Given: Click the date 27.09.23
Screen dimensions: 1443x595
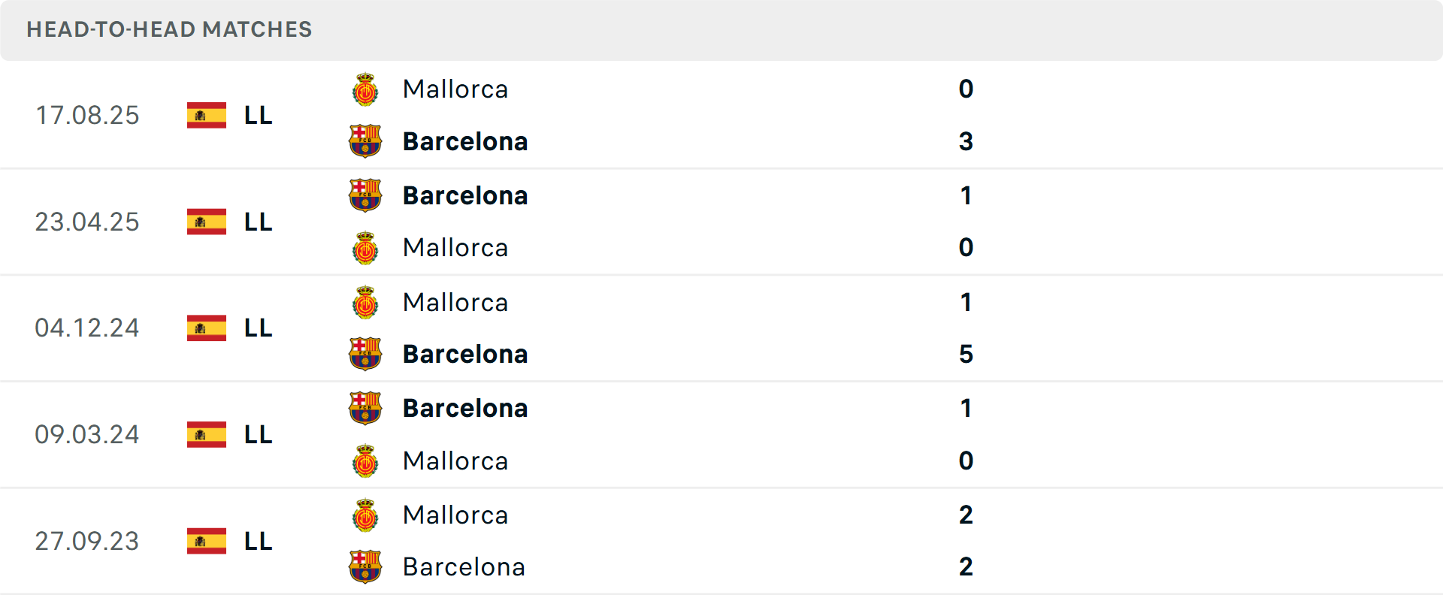Looking at the screenshot, I should tap(87, 541).
